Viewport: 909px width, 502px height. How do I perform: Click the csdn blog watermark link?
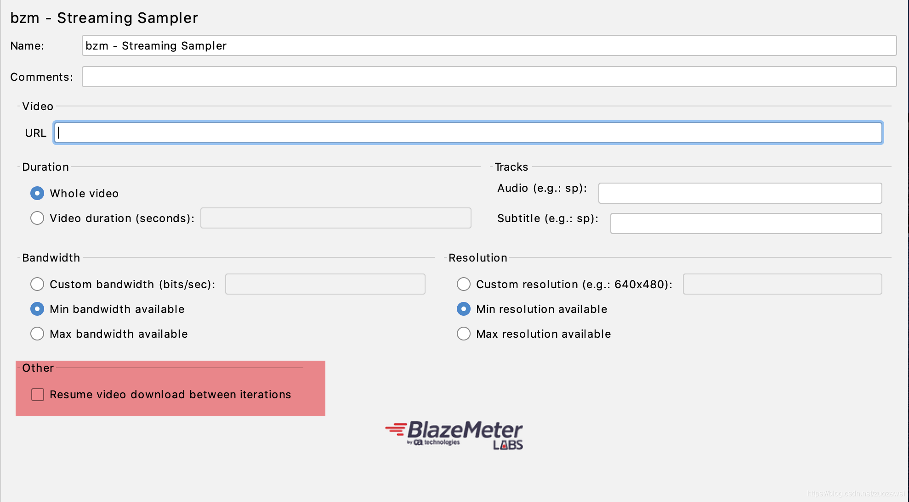(856, 494)
